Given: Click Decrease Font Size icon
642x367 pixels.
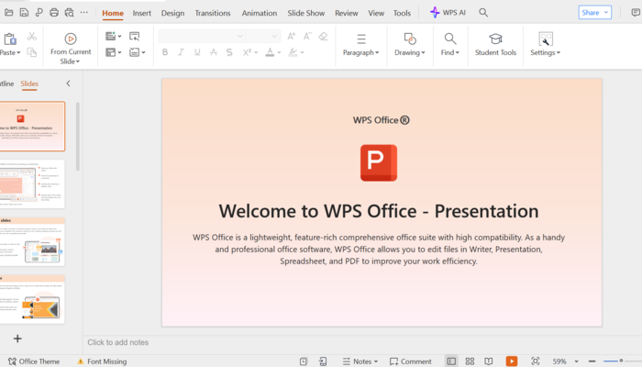Looking at the screenshot, I should click(307, 37).
